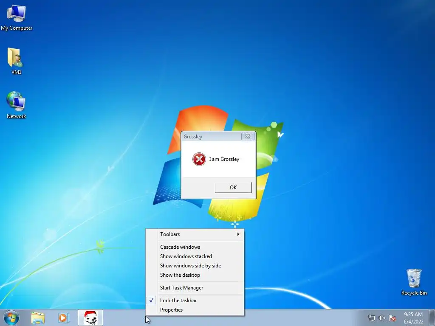The height and width of the screenshot is (326, 435).
Task: Open the network status tray icon
Action: click(371, 318)
